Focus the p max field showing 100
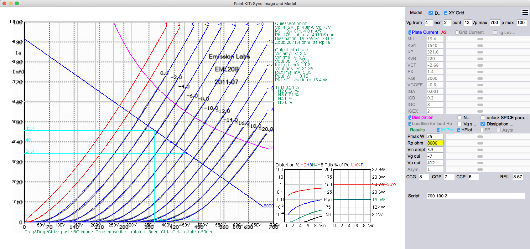Viewport: 530px width, 249px height. 521,23
